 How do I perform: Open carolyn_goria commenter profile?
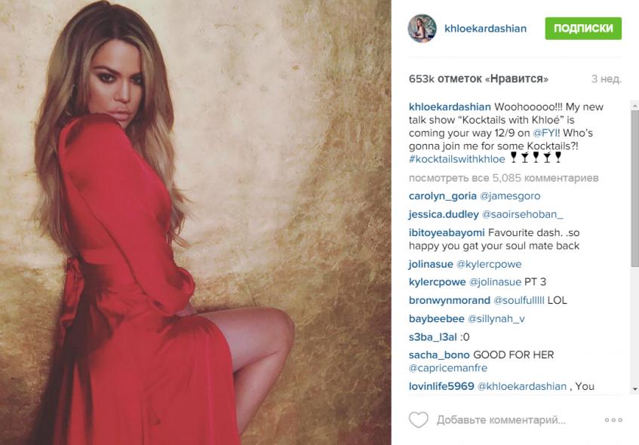tap(443, 196)
